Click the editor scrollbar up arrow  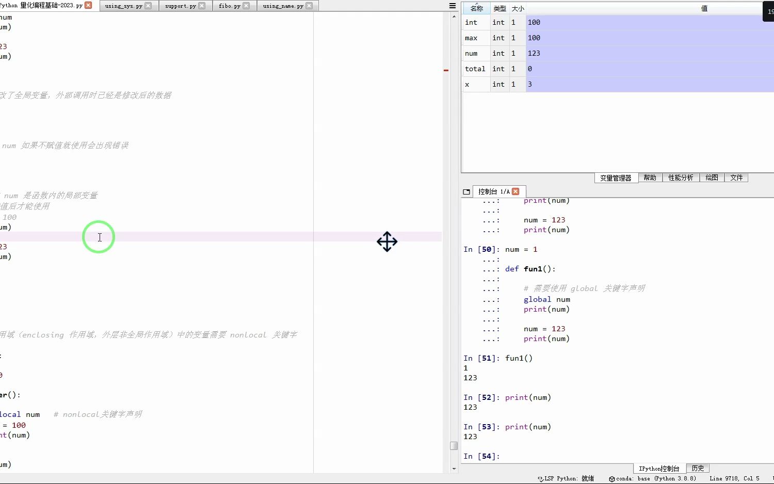click(x=454, y=16)
